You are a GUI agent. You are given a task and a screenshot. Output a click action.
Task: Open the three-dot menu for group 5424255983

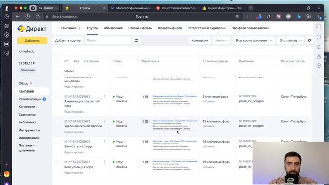[104, 97]
